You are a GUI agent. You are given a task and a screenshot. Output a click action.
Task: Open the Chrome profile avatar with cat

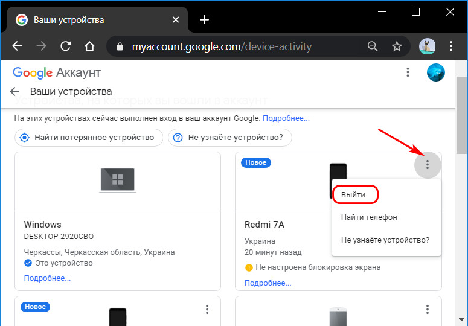(x=427, y=46)
